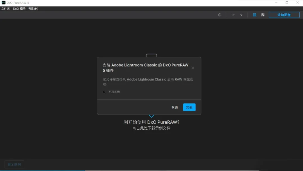This screenshot has width=303, height=171.
Task: Check the 不再显示 checkbox
Action: click(x=104, y=92)
